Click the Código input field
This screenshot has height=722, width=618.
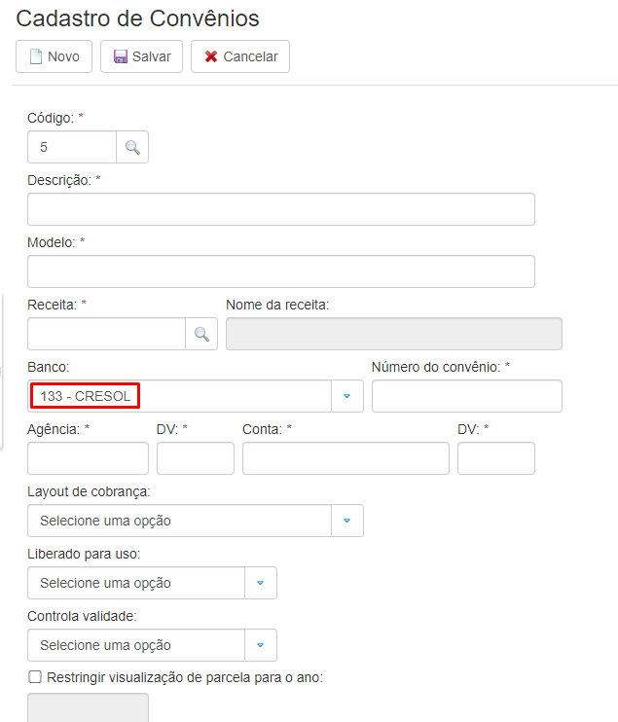tap(72, 148)
